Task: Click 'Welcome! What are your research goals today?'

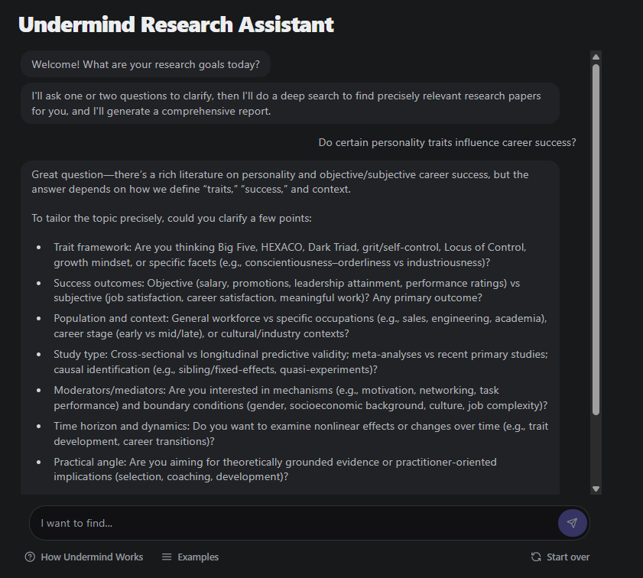Action: [145, 64]
